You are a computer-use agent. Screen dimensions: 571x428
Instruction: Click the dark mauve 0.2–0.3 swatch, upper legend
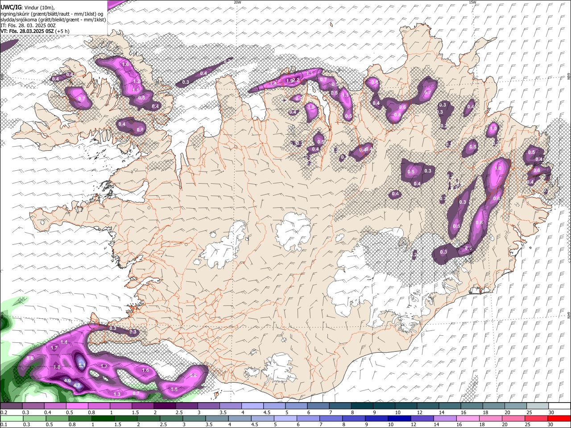[11, 406]
